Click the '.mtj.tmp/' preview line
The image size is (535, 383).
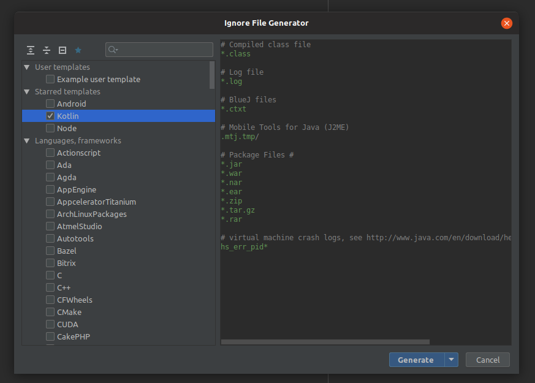pyautogui.click(x=240, y=137)
